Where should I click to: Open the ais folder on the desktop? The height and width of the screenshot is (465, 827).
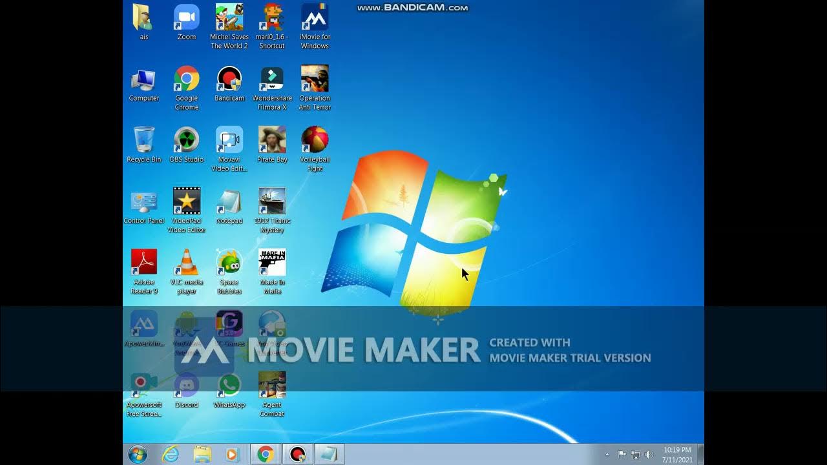[x=143, y=22]
